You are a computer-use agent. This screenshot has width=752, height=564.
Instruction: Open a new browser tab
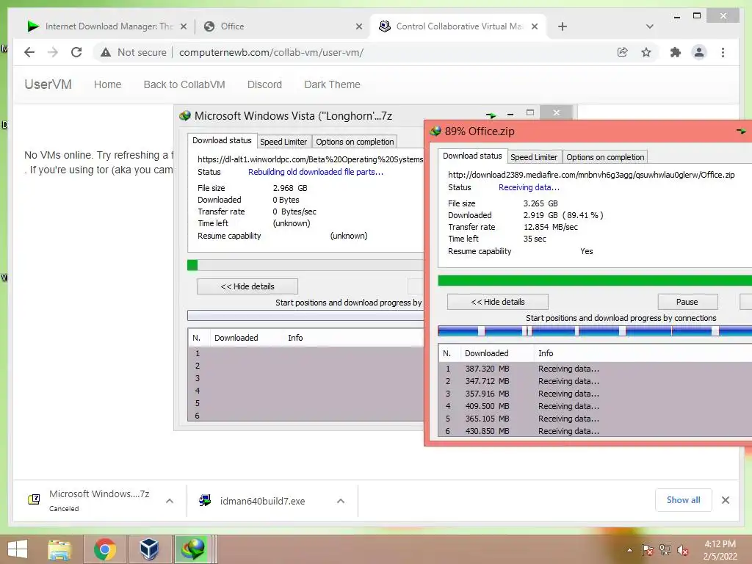click(563, 26)
